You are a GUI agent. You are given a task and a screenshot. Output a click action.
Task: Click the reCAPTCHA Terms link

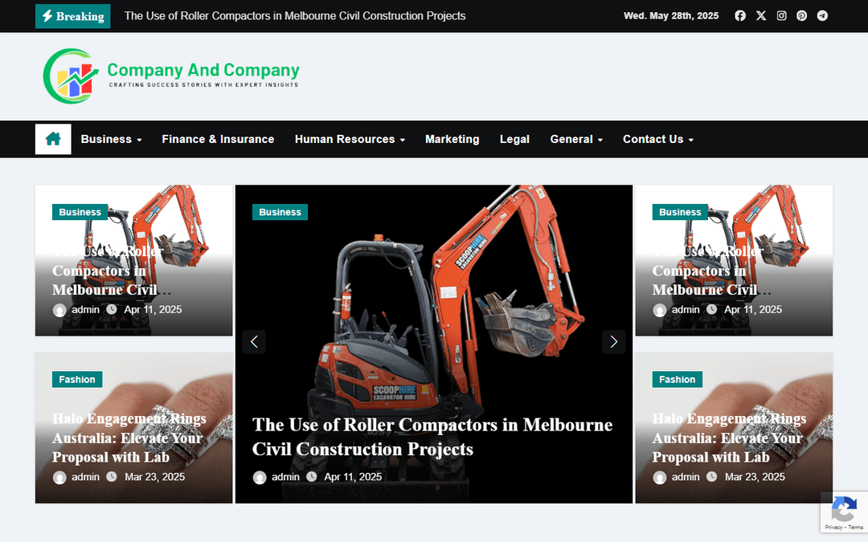(855, 527)
